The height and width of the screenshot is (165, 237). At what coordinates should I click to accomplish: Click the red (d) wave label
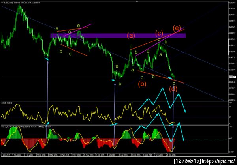point(173,89)
